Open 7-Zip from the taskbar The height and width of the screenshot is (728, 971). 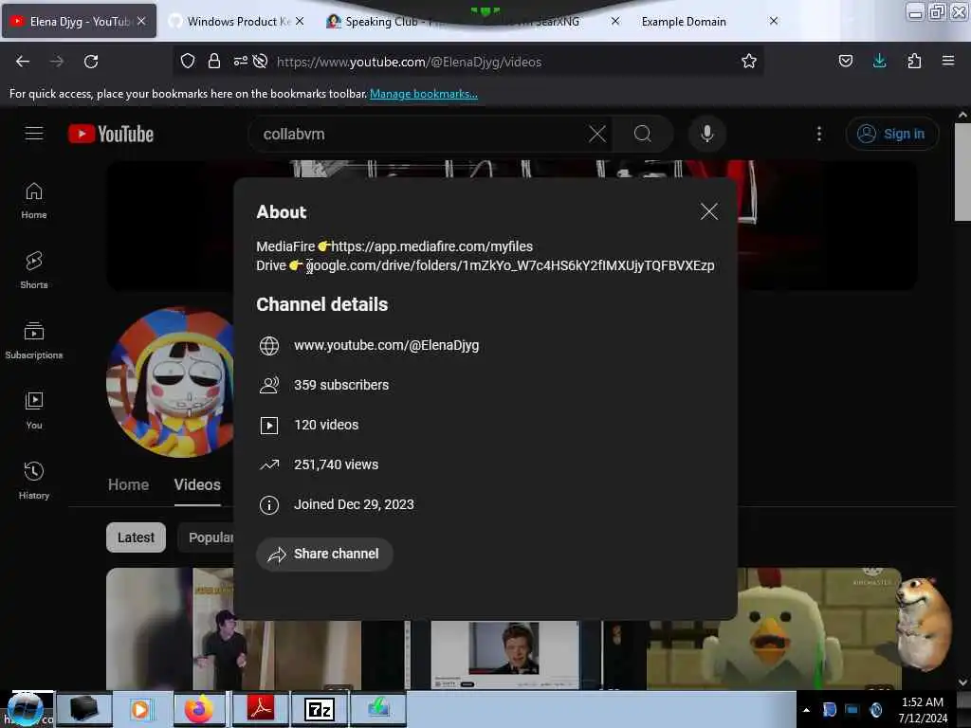click(x=320, y=709)
